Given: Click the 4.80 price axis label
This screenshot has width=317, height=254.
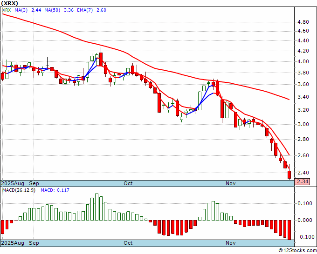Looking at the screenshot, I should click(x=303, y=22).
